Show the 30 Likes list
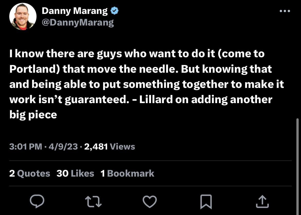The image size is (301, 215). click(75, 173)
